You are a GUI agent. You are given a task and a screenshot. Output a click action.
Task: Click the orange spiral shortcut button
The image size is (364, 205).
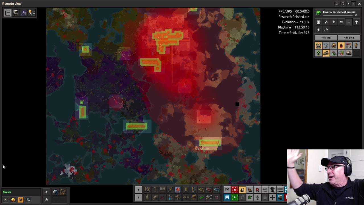[x=250, y=190]
